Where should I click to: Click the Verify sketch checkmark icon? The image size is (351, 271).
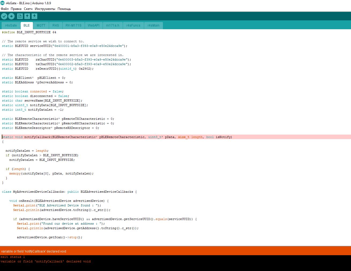point(4,16)
